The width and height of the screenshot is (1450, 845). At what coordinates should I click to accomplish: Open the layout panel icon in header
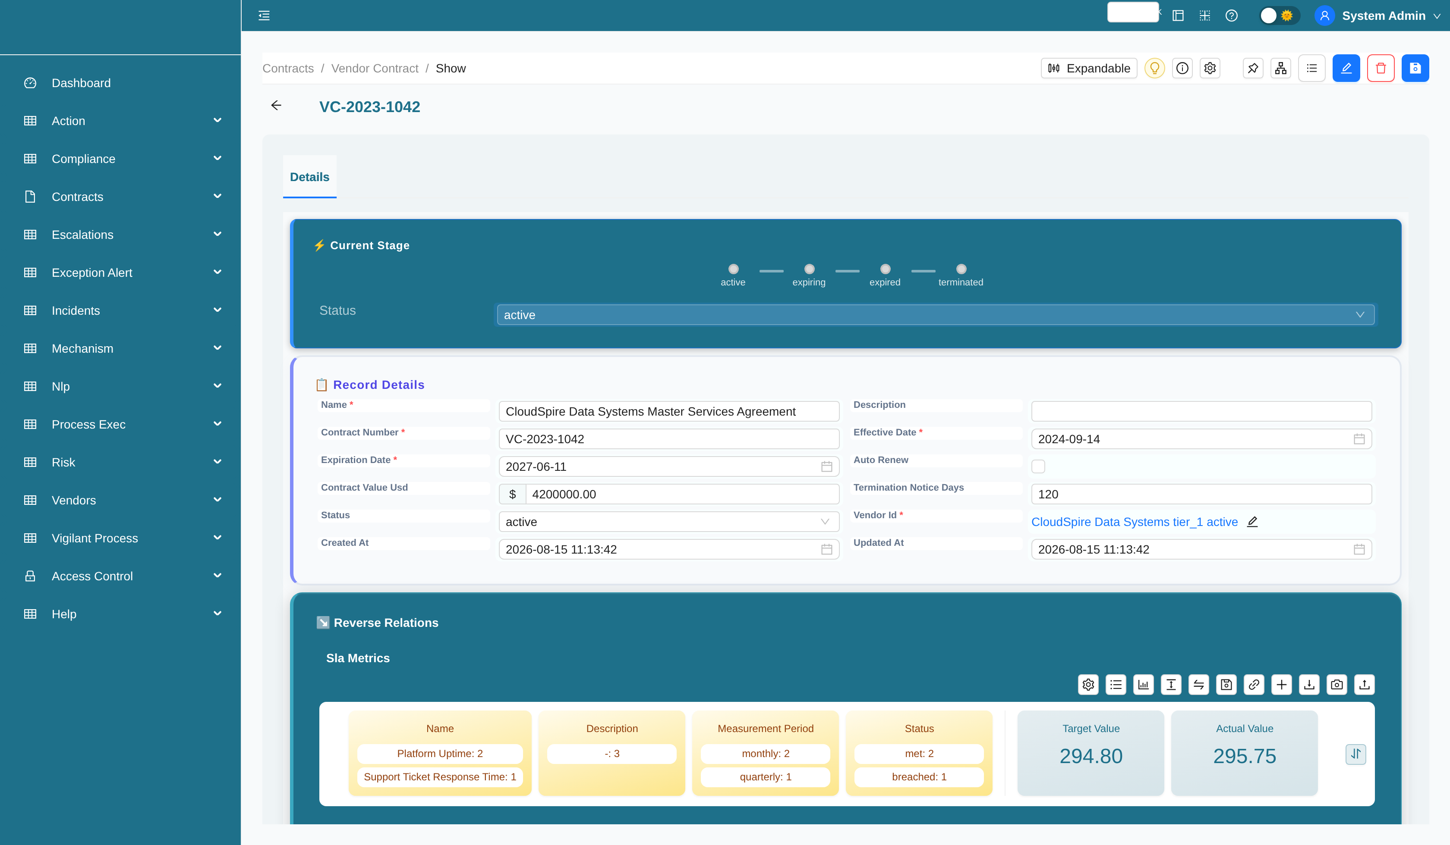pos(1178,16)
